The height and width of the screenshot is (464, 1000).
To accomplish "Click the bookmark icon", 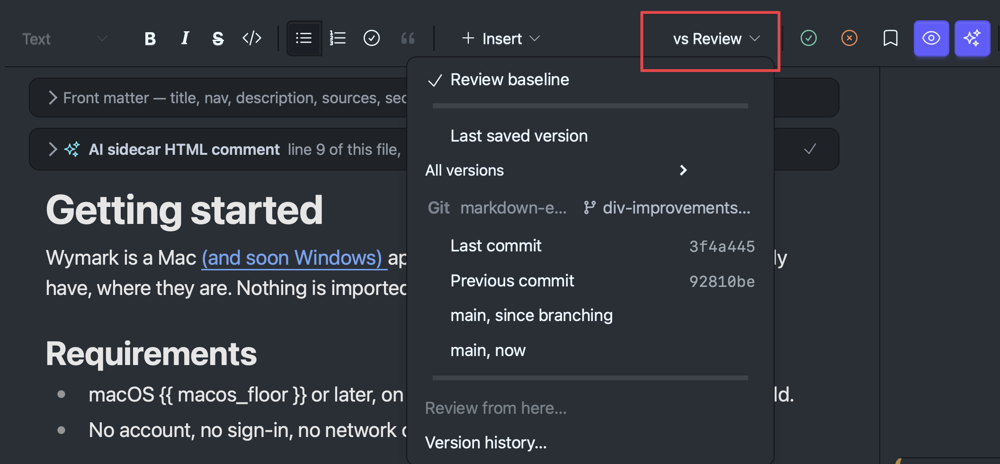I will coord(891,38).
